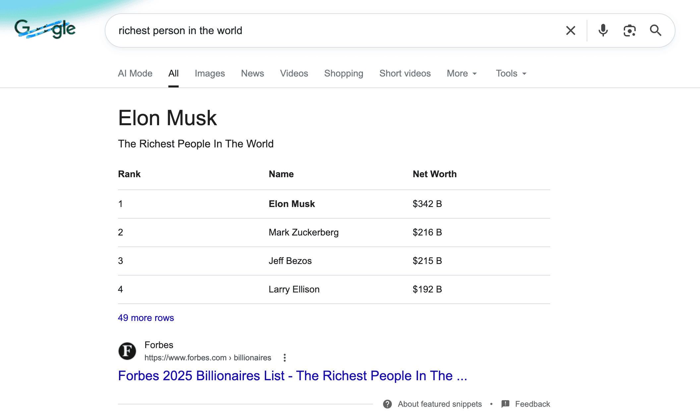Viewport: 700px width, 418px height.
Task: Switch to the News tab
Action: 252,73
